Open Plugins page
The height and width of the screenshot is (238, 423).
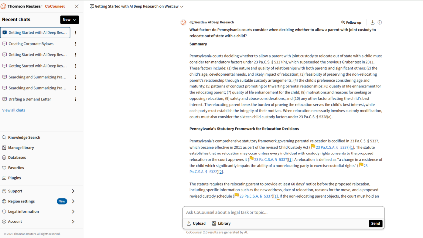pyautogui.click(x=15, y=178)
